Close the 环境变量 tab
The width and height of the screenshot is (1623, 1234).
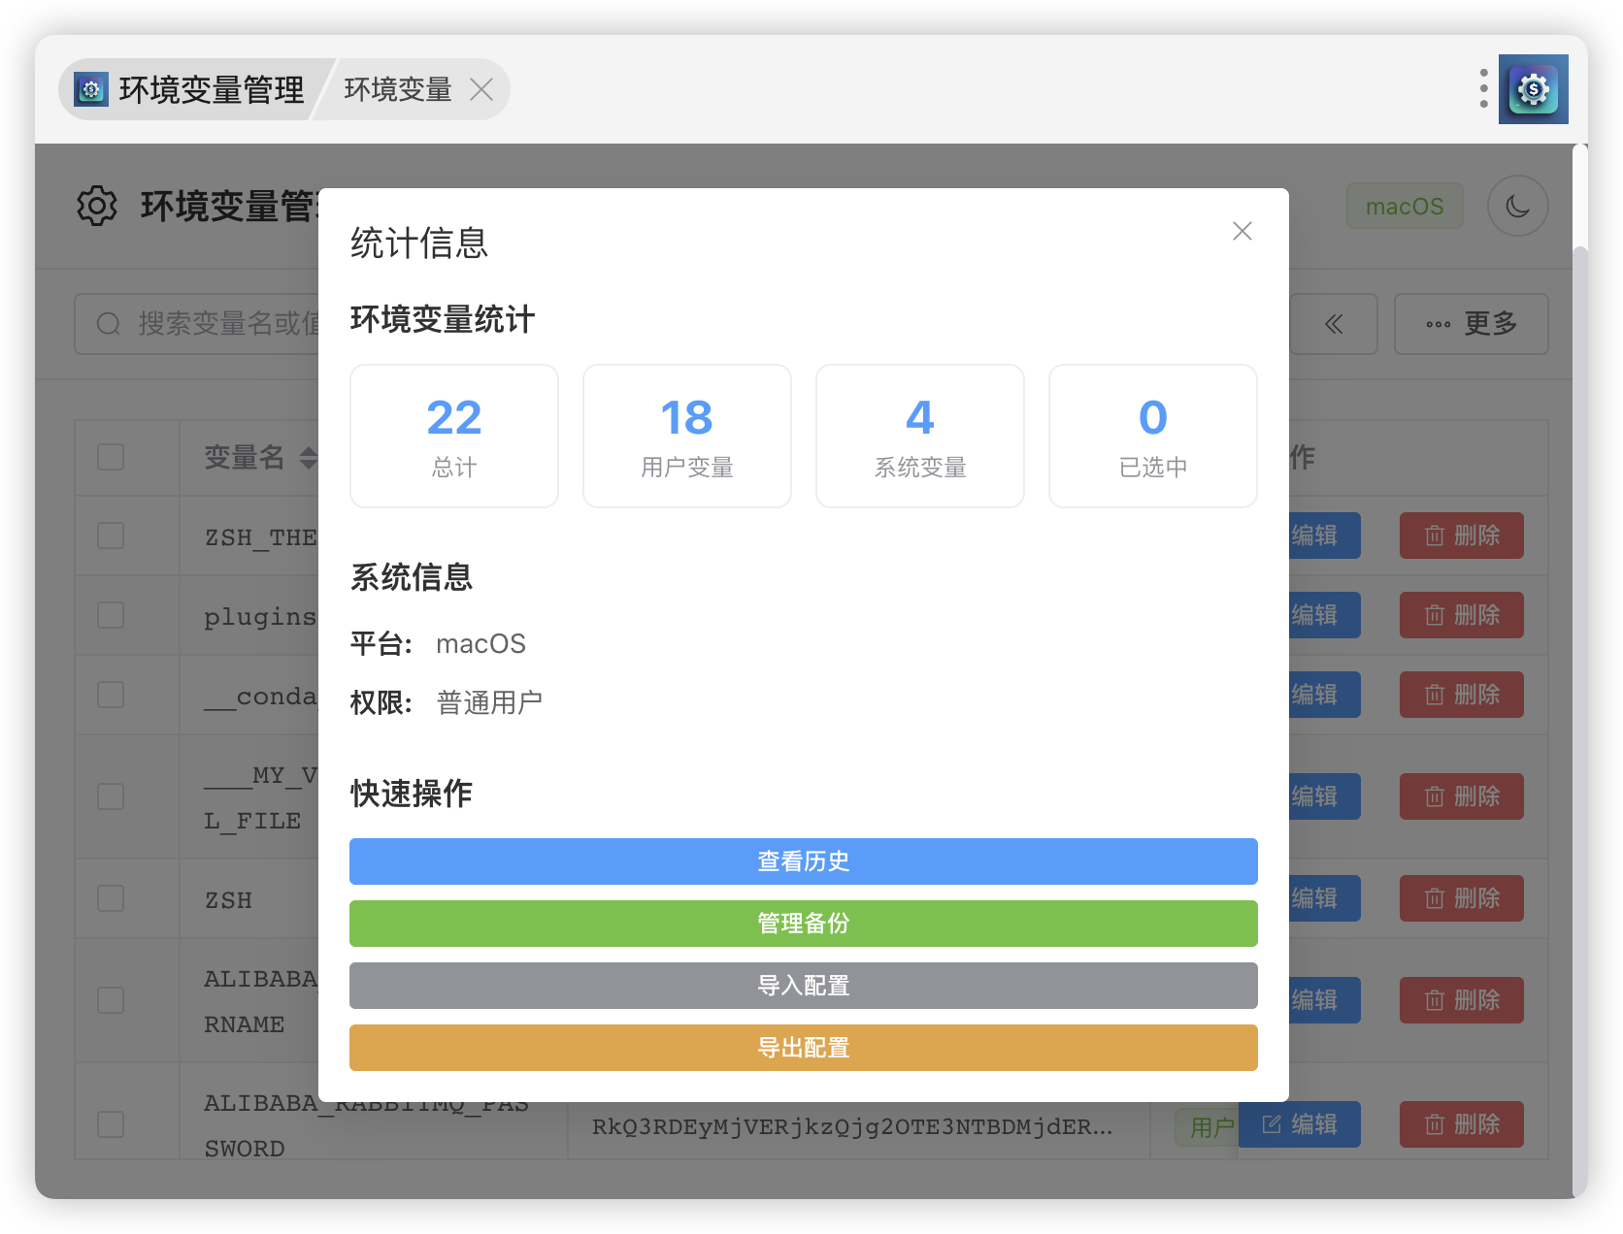point(481,89)
